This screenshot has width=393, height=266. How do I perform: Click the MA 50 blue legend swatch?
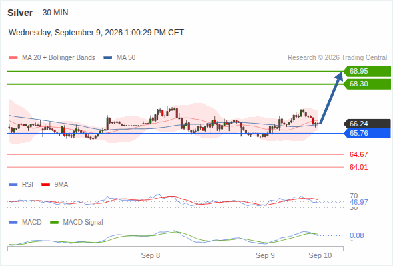(107, 58)
